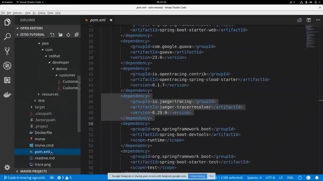Close the pom.xml editor tab

pos(111,20)
